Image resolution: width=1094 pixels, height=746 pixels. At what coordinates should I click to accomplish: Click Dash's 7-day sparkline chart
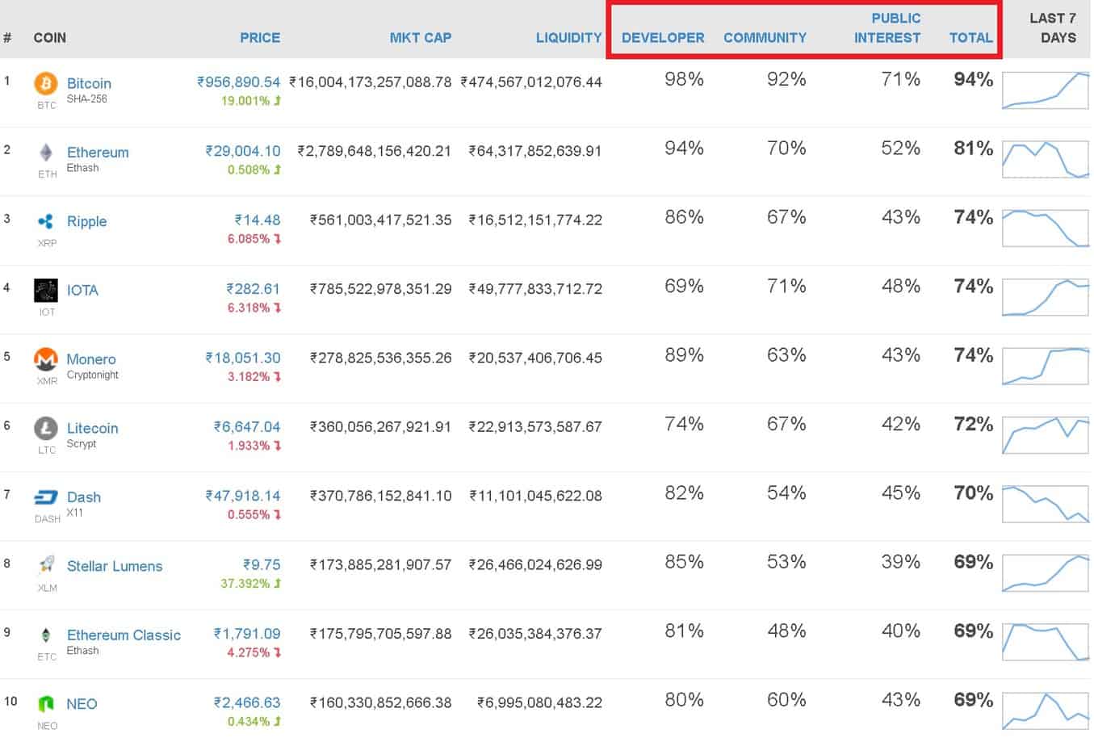pyautogui.click(x=1046, y=505)
